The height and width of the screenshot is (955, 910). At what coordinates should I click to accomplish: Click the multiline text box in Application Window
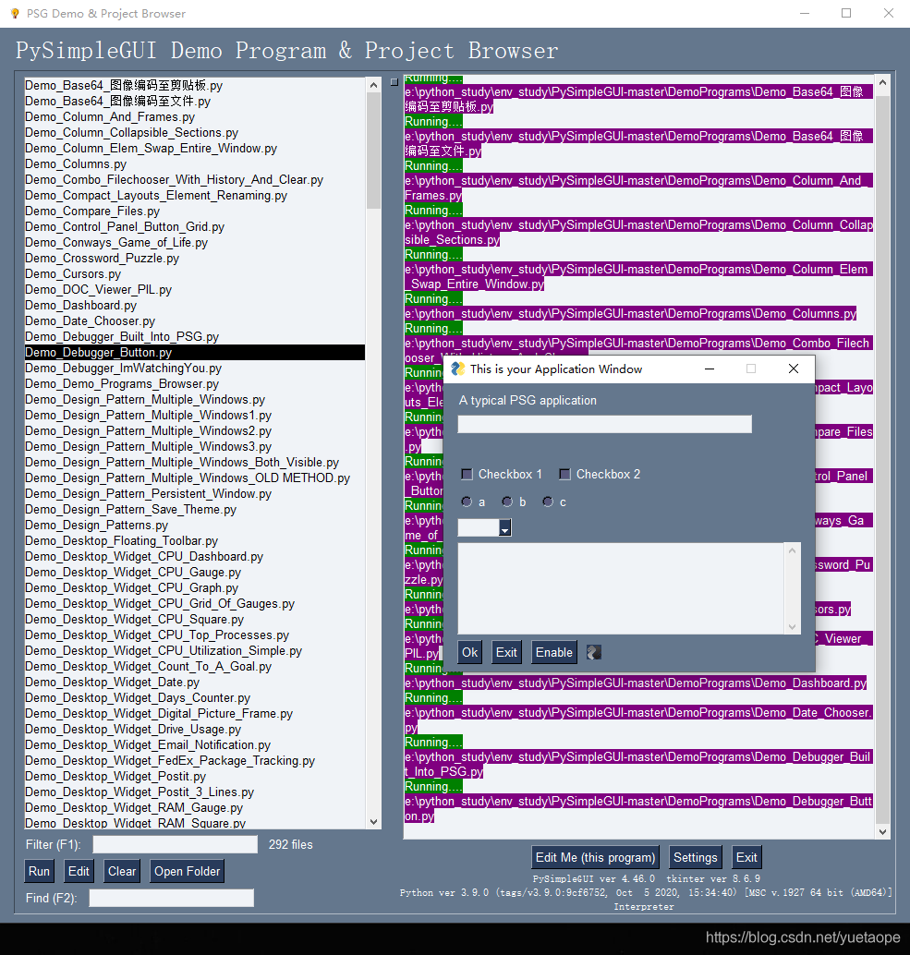click(621, 588)
